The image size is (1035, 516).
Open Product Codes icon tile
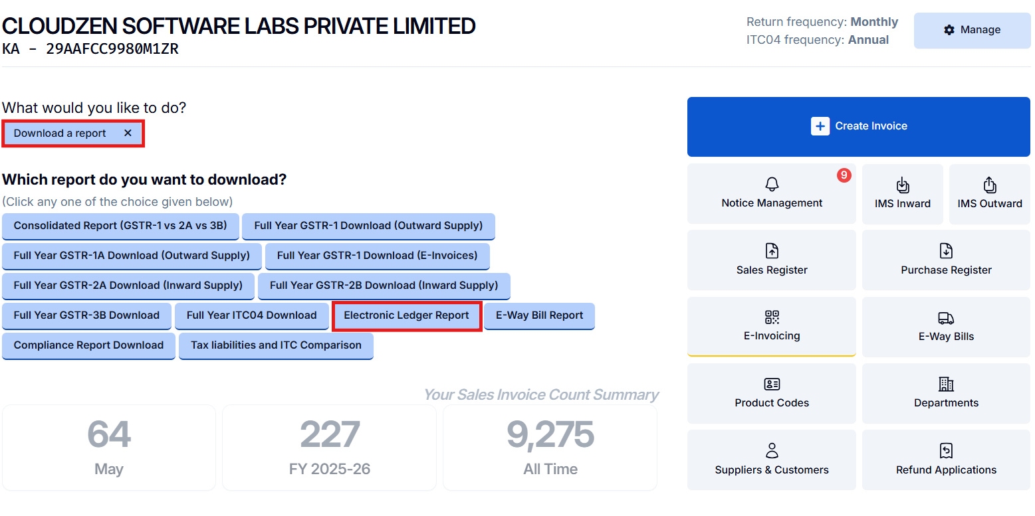coord(772,384)
